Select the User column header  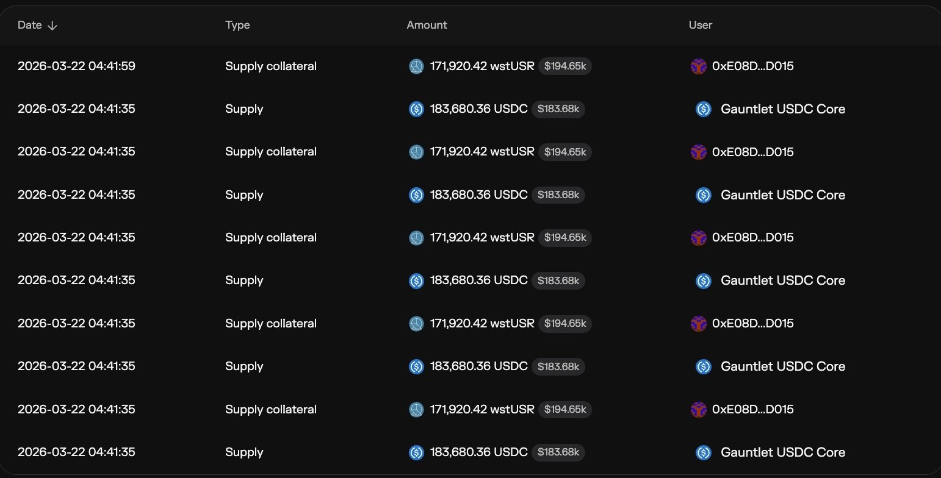pos(700,25)
